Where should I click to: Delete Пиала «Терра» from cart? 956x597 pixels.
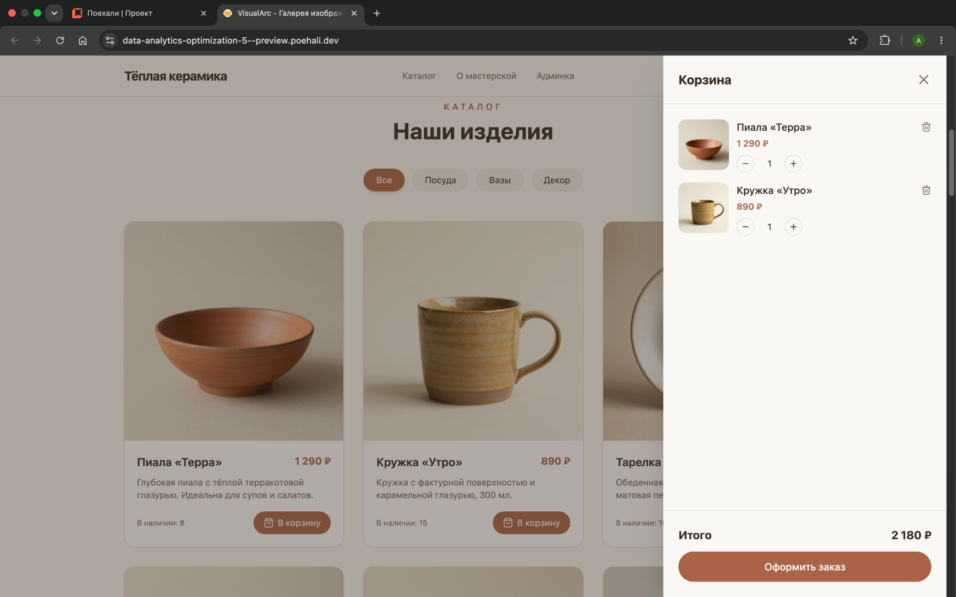pyautogui.click(x=926, y=127)
